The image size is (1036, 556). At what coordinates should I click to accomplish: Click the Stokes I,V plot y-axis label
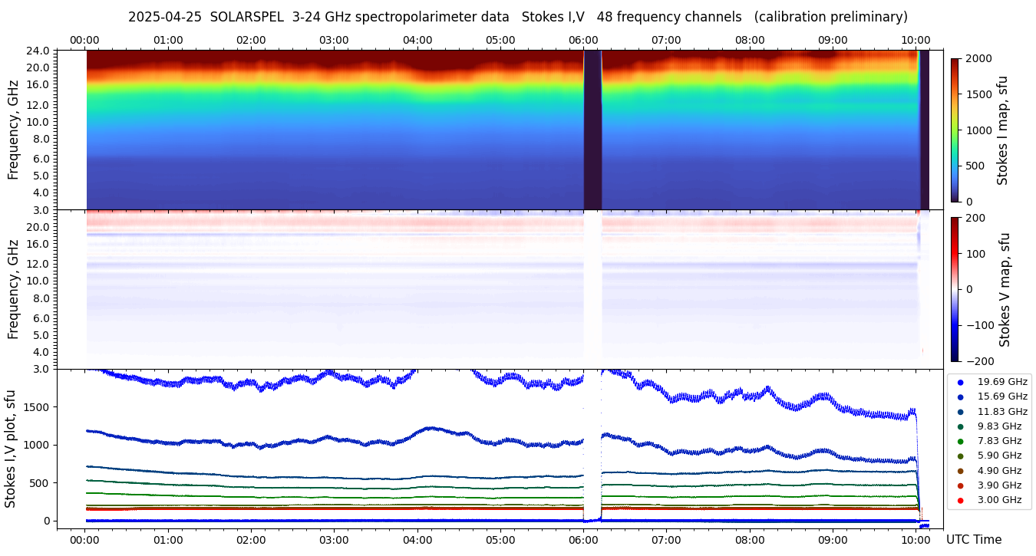[11, 449]
